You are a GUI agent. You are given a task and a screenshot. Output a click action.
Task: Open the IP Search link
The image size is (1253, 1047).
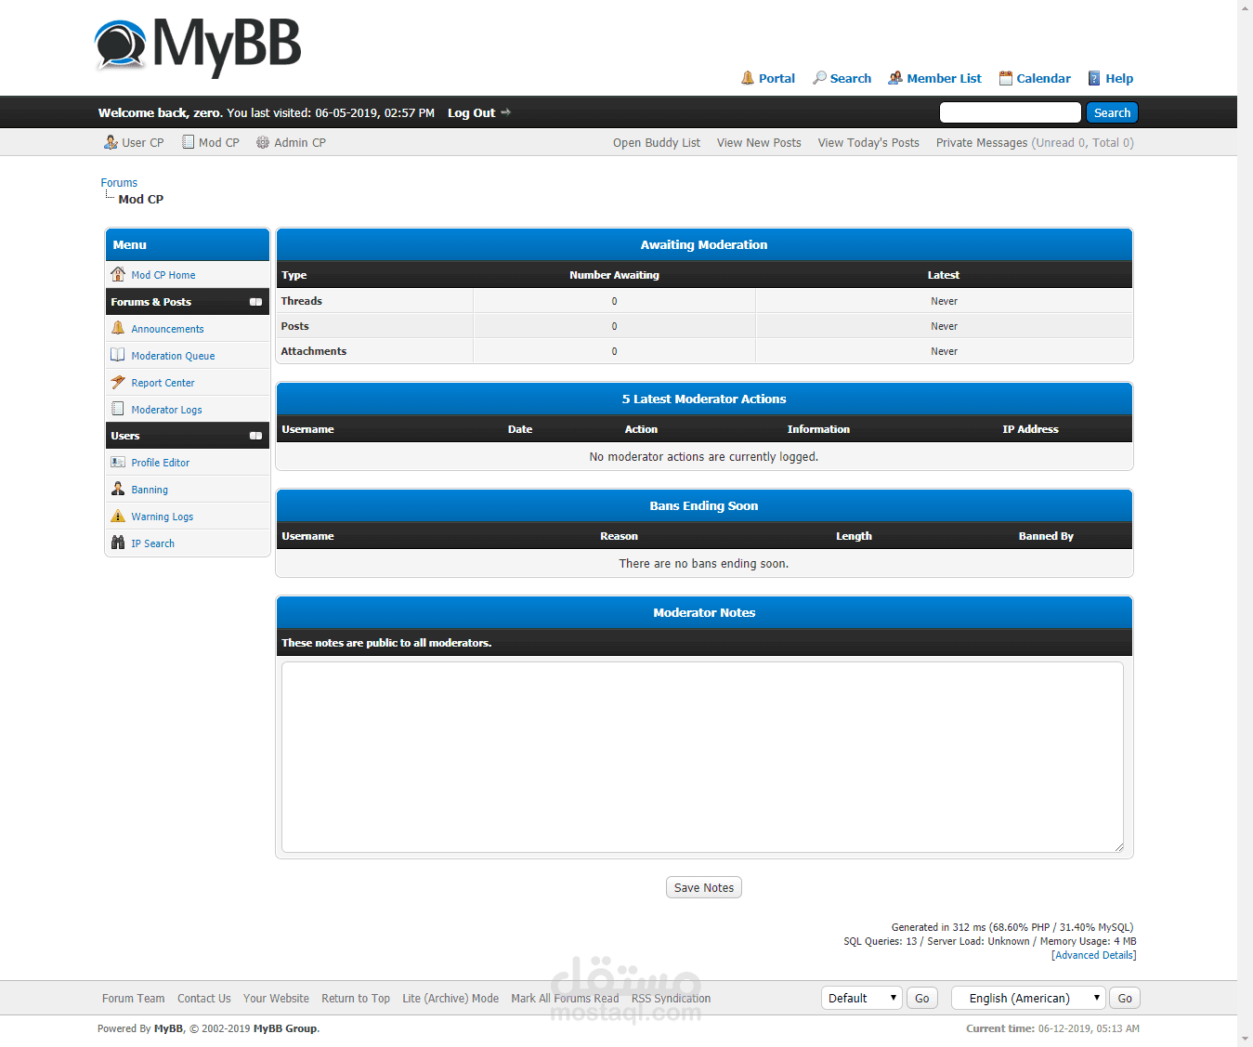coord(152,543)
